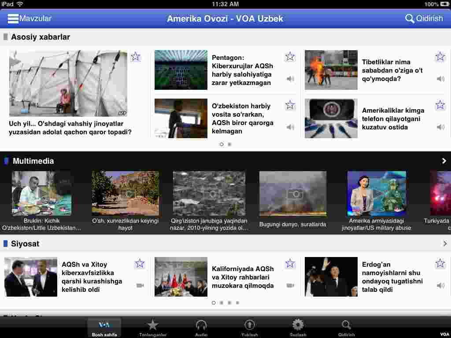Open Kaliforniyada meeting flags thumbnail
The width and height of the screenshot is (451, 338).
[181, 277]
